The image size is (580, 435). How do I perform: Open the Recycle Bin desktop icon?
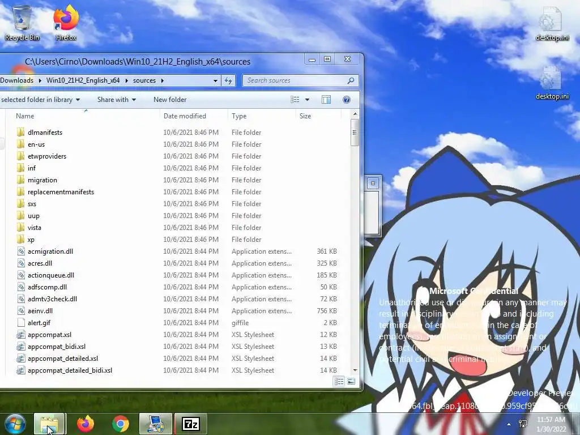pyautogui.click(x=22, y=22)
